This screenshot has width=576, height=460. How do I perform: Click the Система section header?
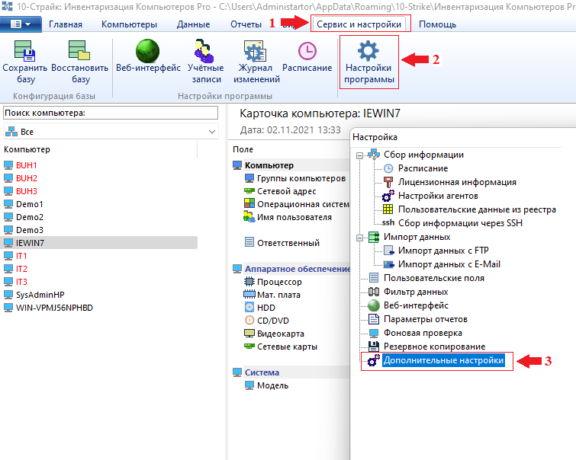[262, 372]
